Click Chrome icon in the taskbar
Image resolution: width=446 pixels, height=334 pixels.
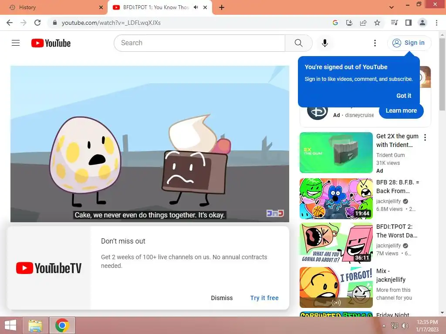pyautogui.click(x=62, y=325)
